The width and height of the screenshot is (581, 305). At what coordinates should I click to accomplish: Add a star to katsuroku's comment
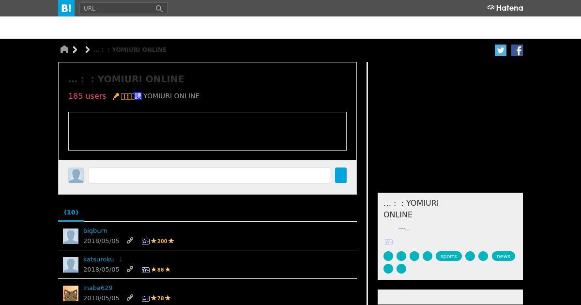(x=145, y=270)
